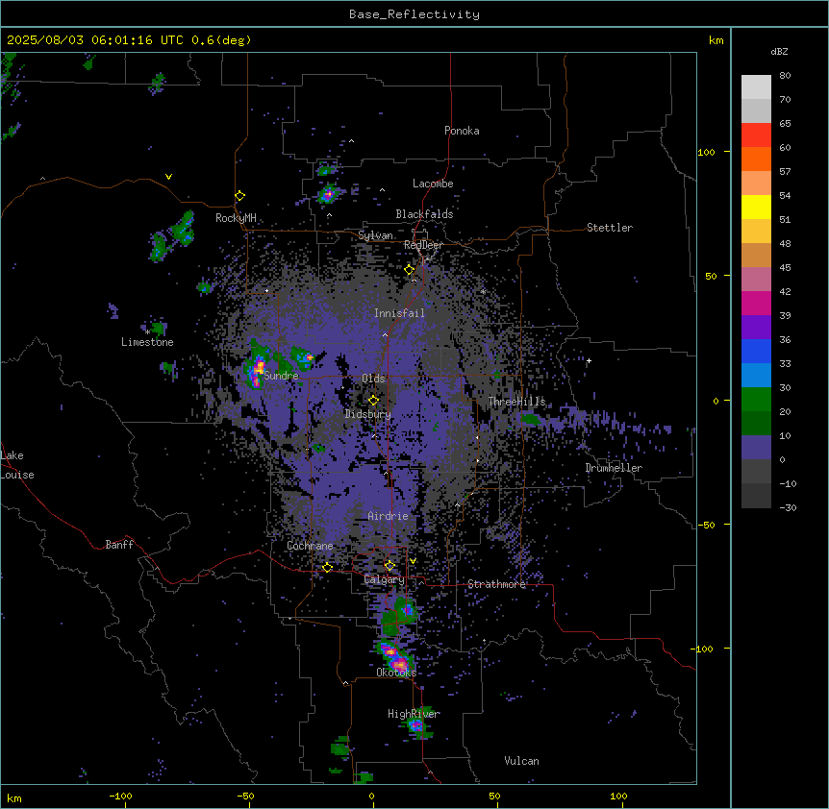Select the magenta 39–42 dBZ legend swatch

756,303
